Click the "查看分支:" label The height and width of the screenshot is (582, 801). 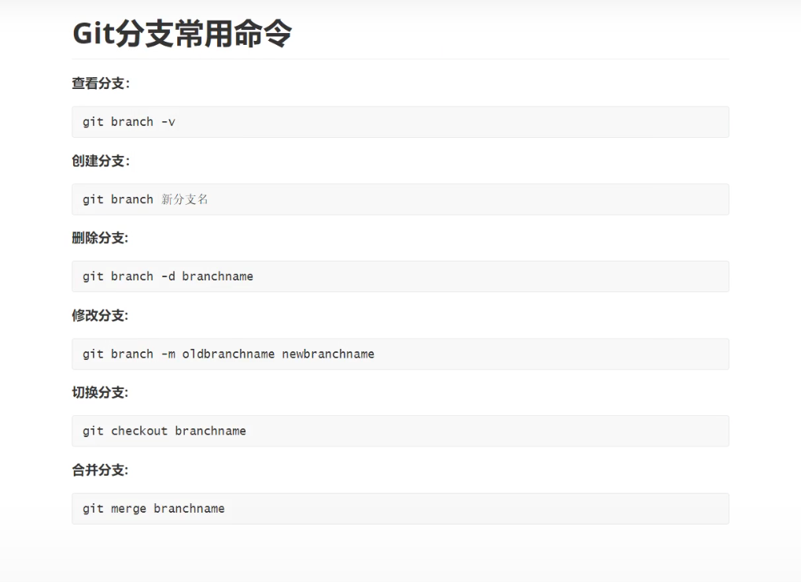point(101,83)
